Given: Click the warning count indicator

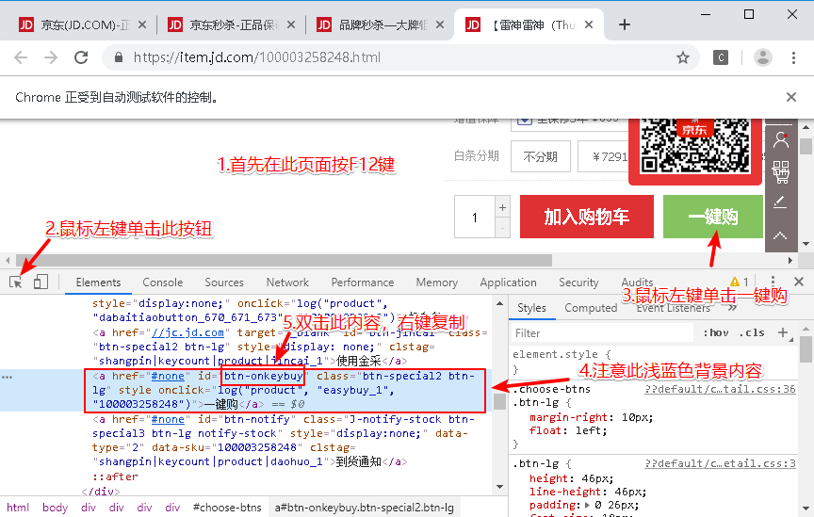Looking at the screenshot, I should [x=740, y=282].
